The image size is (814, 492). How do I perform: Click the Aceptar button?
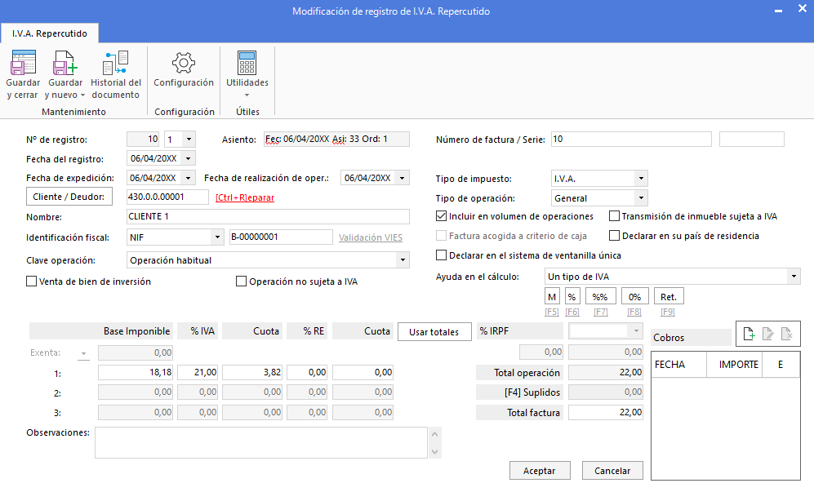[x=540, y=471]
